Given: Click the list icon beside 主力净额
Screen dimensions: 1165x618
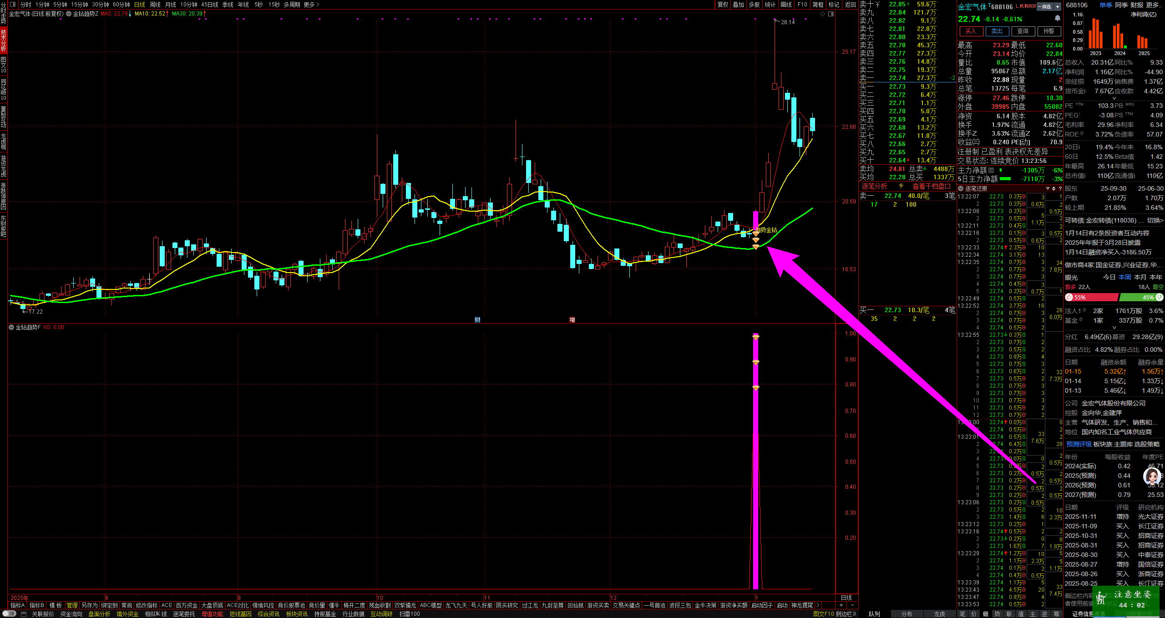Looking at the screenshot, I should point(991,170).
